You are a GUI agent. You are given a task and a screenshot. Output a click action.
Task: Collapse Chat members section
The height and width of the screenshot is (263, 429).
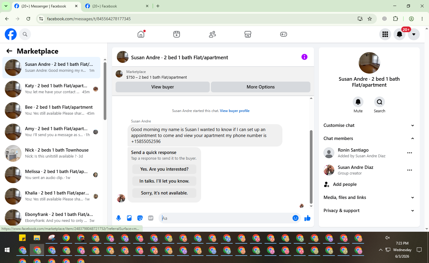(369, 138)
